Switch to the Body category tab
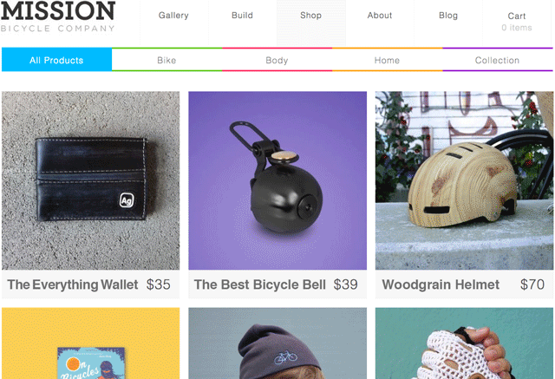 click(277, 60)
